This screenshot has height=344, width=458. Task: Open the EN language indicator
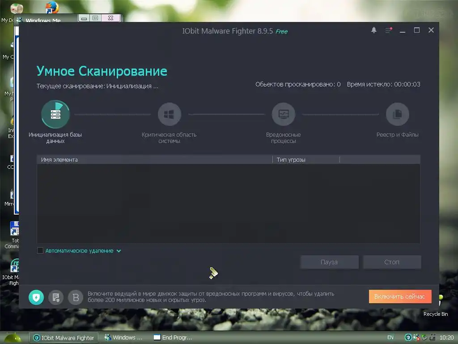[390, 338]
